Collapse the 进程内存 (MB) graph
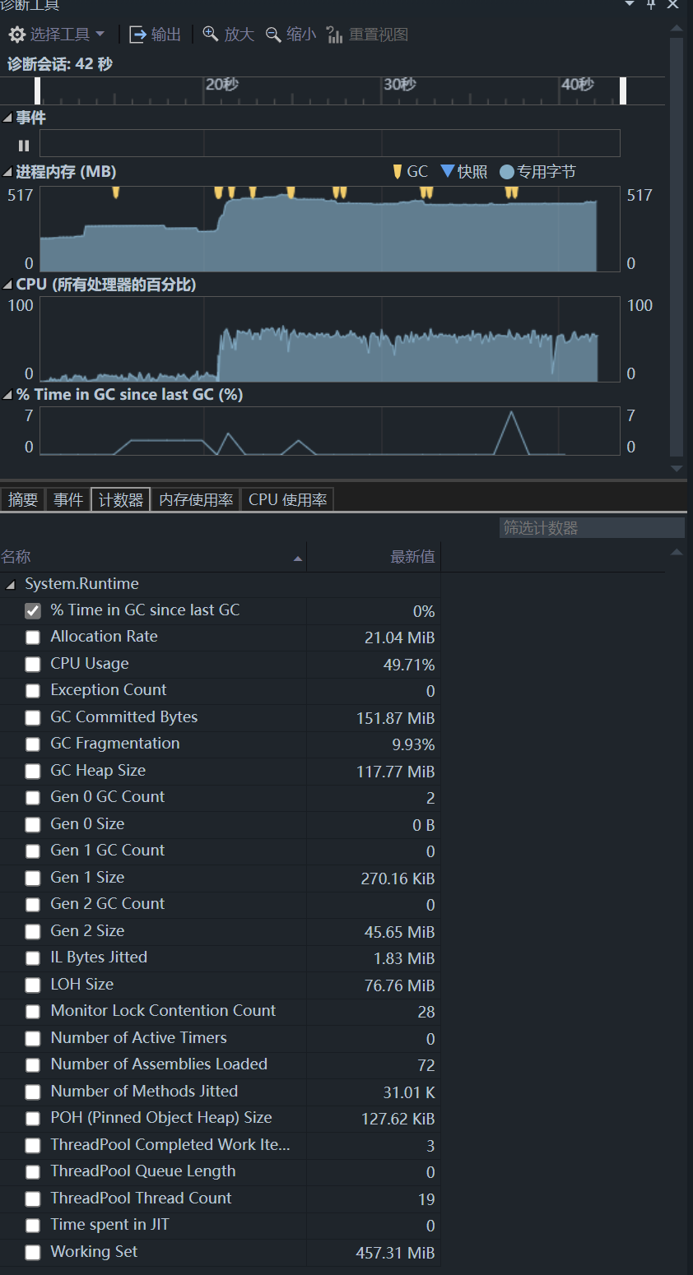 (8, 173)
